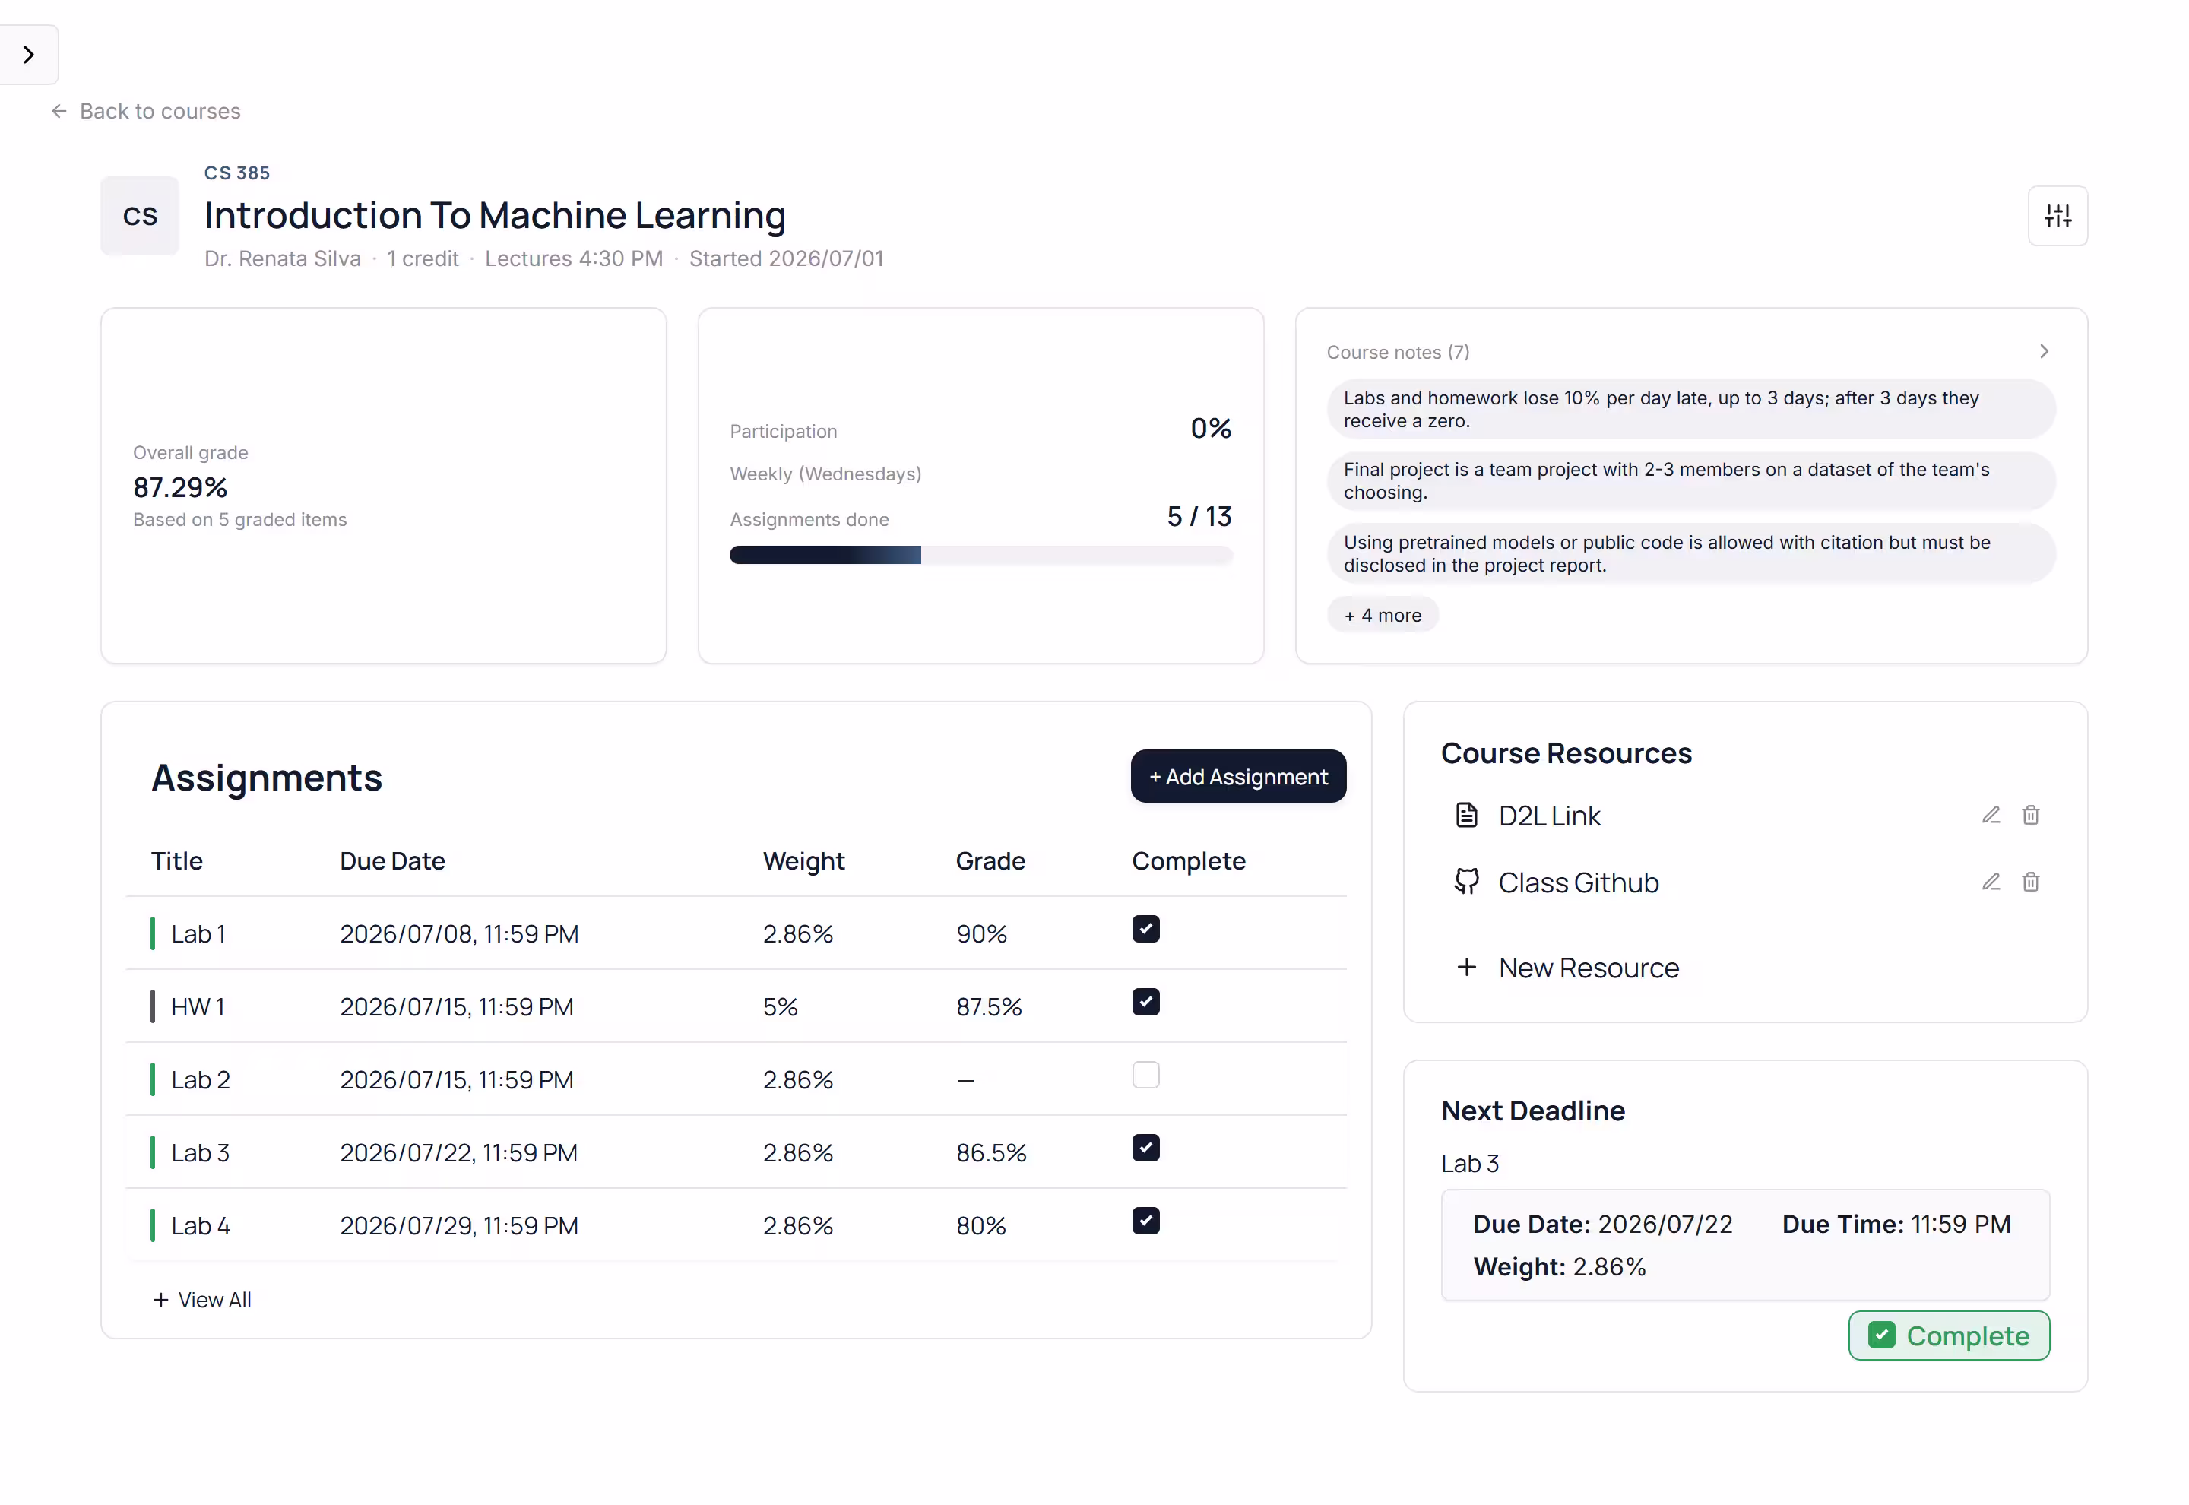2189x1505 pixels.
Task: Select the course title Introduction To Machine Learning
Action: click(x=495, y=215)
